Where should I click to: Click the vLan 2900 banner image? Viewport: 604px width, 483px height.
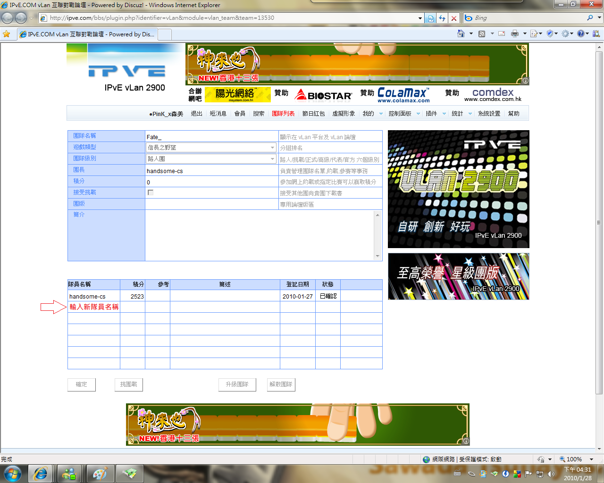[459, 189]
